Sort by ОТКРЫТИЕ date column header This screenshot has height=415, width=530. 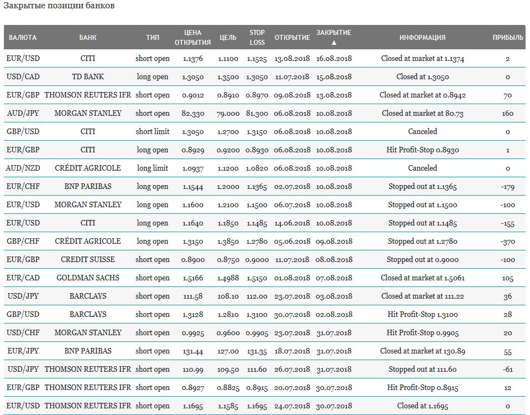pos(292,38)
